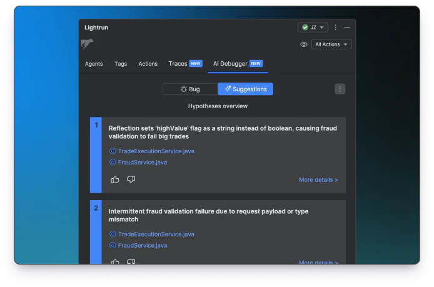Viewport: 434px width, 287px height.
Task: Click the class icon beside hypothesis 2 TradeExecutionService.java
Action: (x=113, y=234)
